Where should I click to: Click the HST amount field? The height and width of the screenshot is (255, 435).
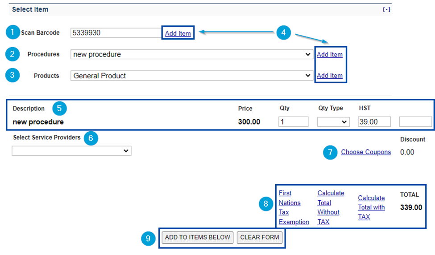pyautogui.click(x=374, y=121)
